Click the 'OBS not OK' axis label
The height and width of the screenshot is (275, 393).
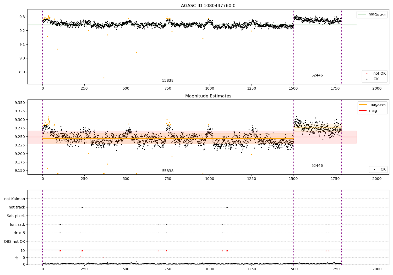click(x=15, y=241)
